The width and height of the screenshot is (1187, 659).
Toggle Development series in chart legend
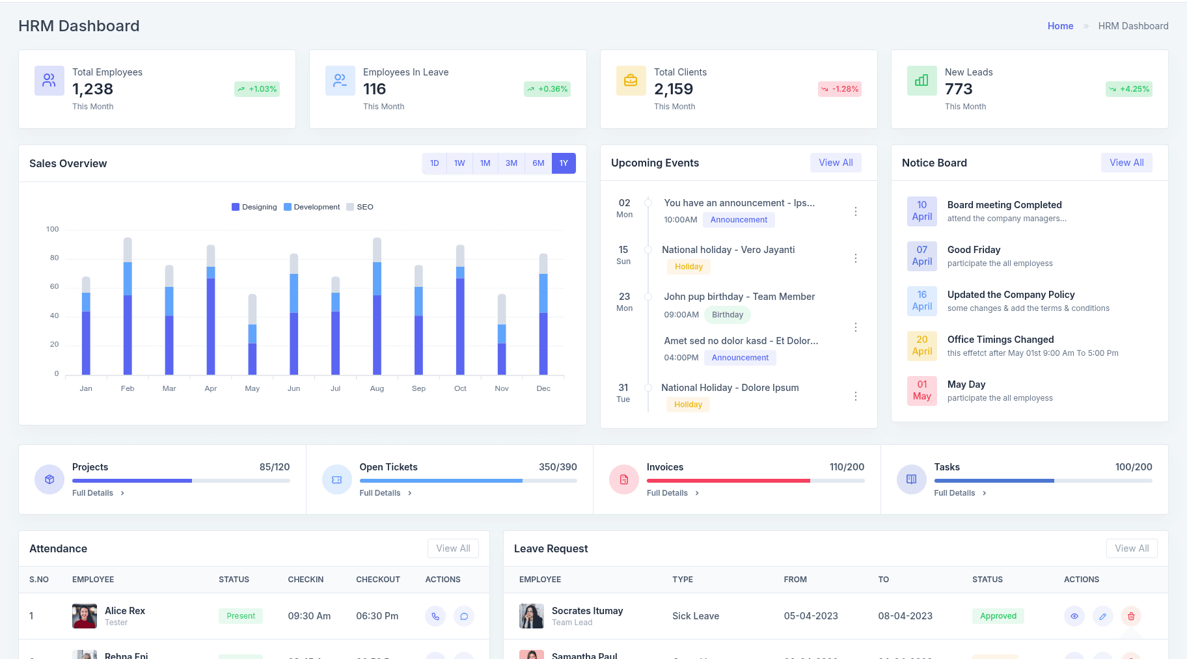[312, 207]
